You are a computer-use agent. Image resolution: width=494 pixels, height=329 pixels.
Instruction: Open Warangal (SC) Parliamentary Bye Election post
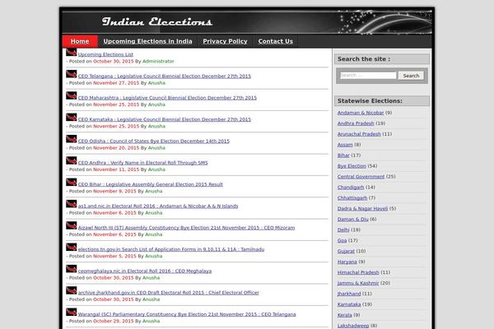(x=187, y=314)
